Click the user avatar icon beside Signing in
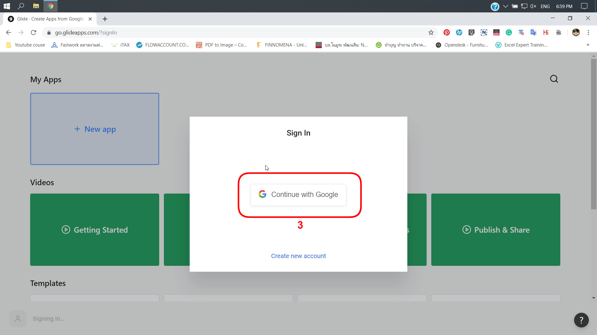Screen dimensions: 597x335 point(18,319)
